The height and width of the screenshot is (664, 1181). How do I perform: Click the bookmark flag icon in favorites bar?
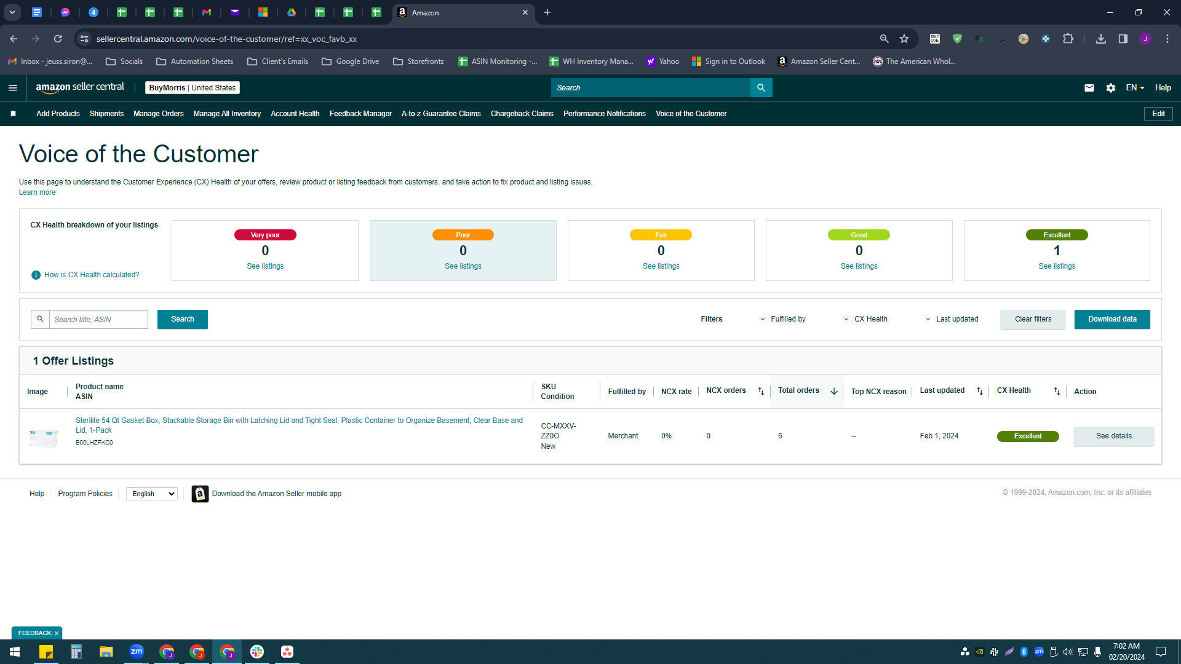(14, 114)
